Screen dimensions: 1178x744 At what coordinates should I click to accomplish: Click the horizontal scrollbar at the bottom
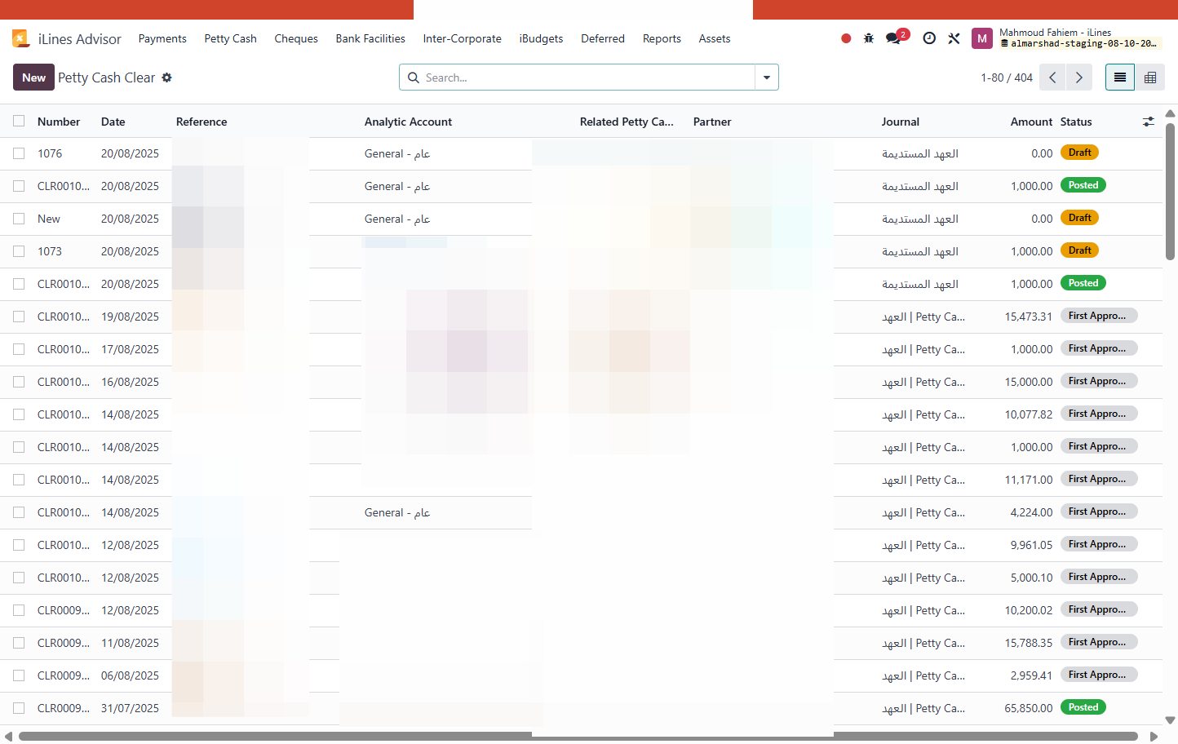578,736
